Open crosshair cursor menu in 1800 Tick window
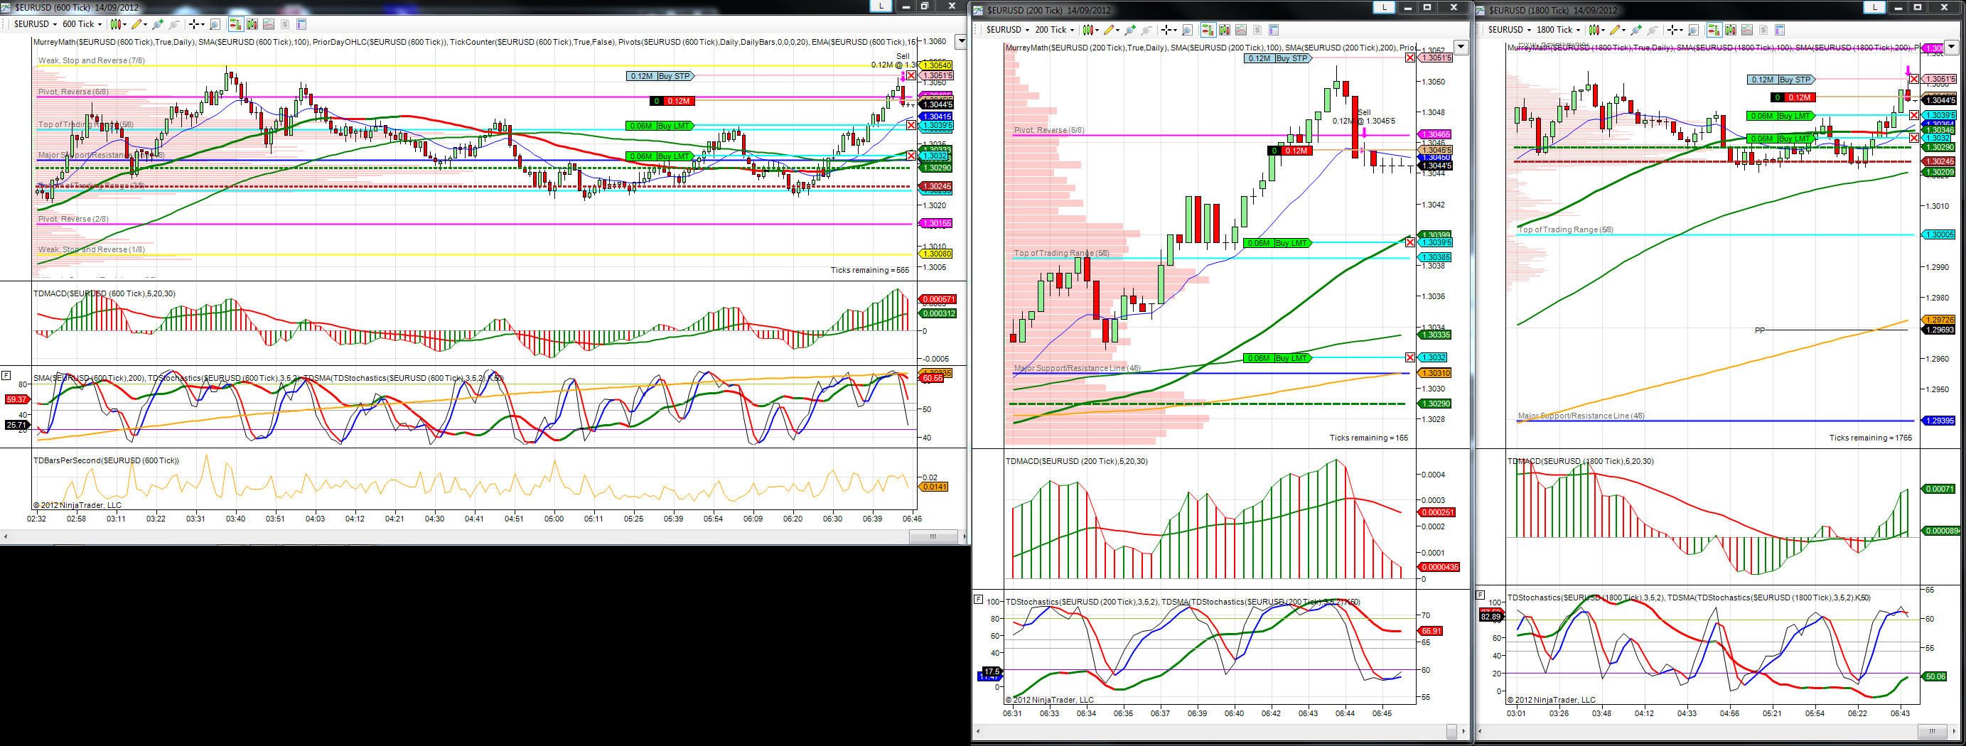Image resolution: width=1966 pixels, height=746 pixels. (1674, 30)
